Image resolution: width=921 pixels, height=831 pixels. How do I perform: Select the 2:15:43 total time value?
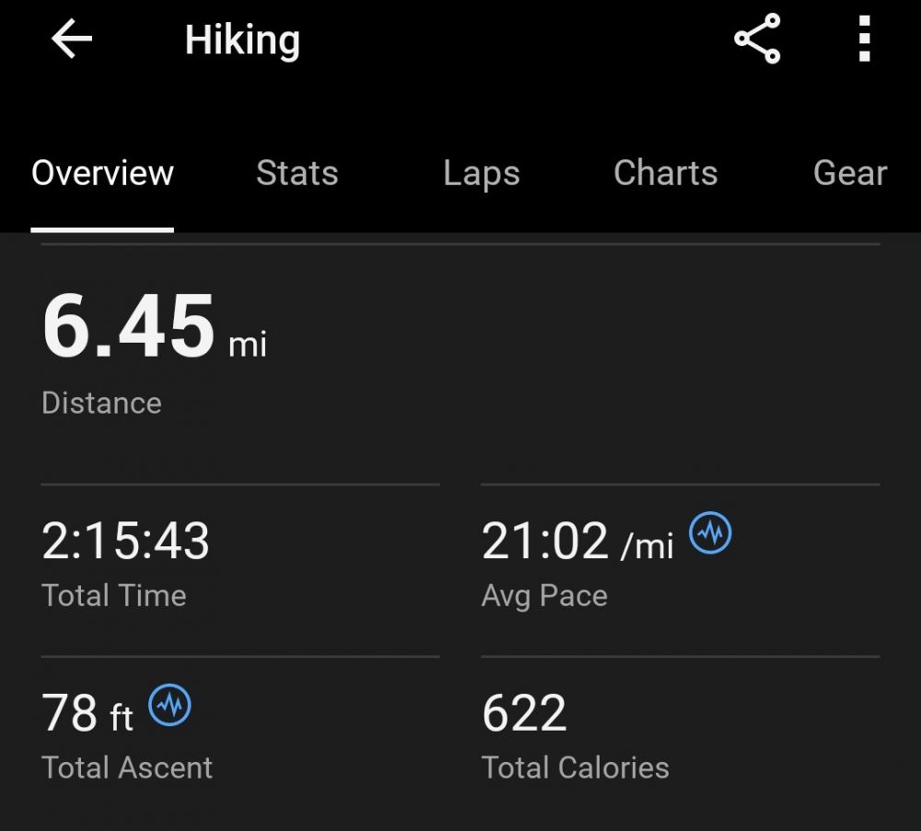coord(125,541)
